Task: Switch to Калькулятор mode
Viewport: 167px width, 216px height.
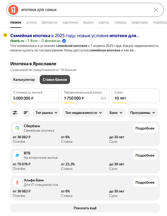Action: point(24,80)
